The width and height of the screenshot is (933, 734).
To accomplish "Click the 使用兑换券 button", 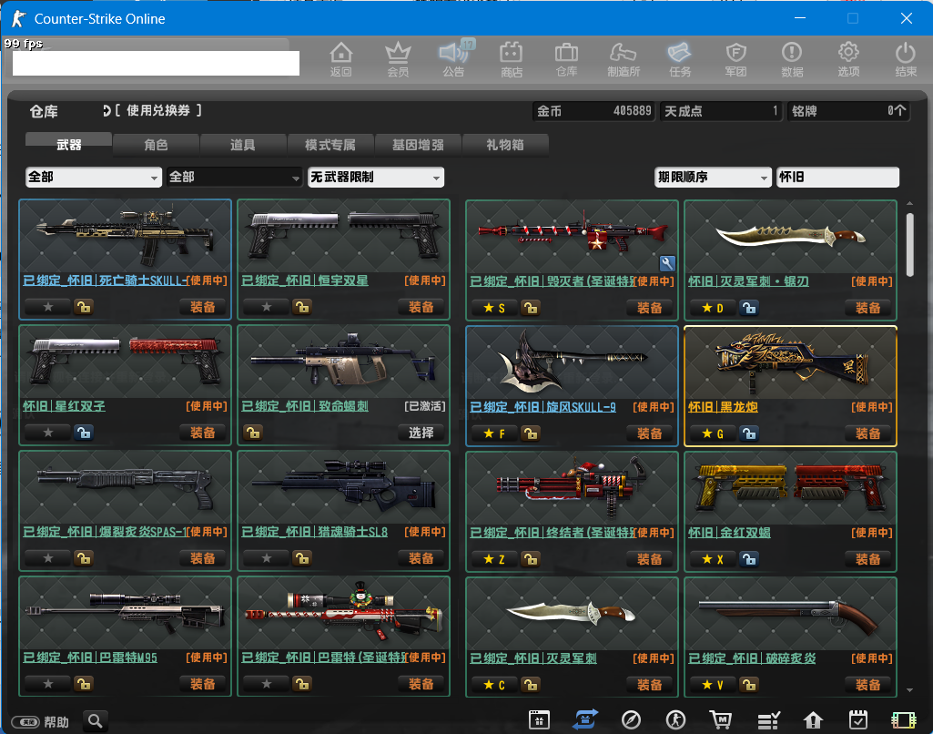I will [x=152, y=111].
